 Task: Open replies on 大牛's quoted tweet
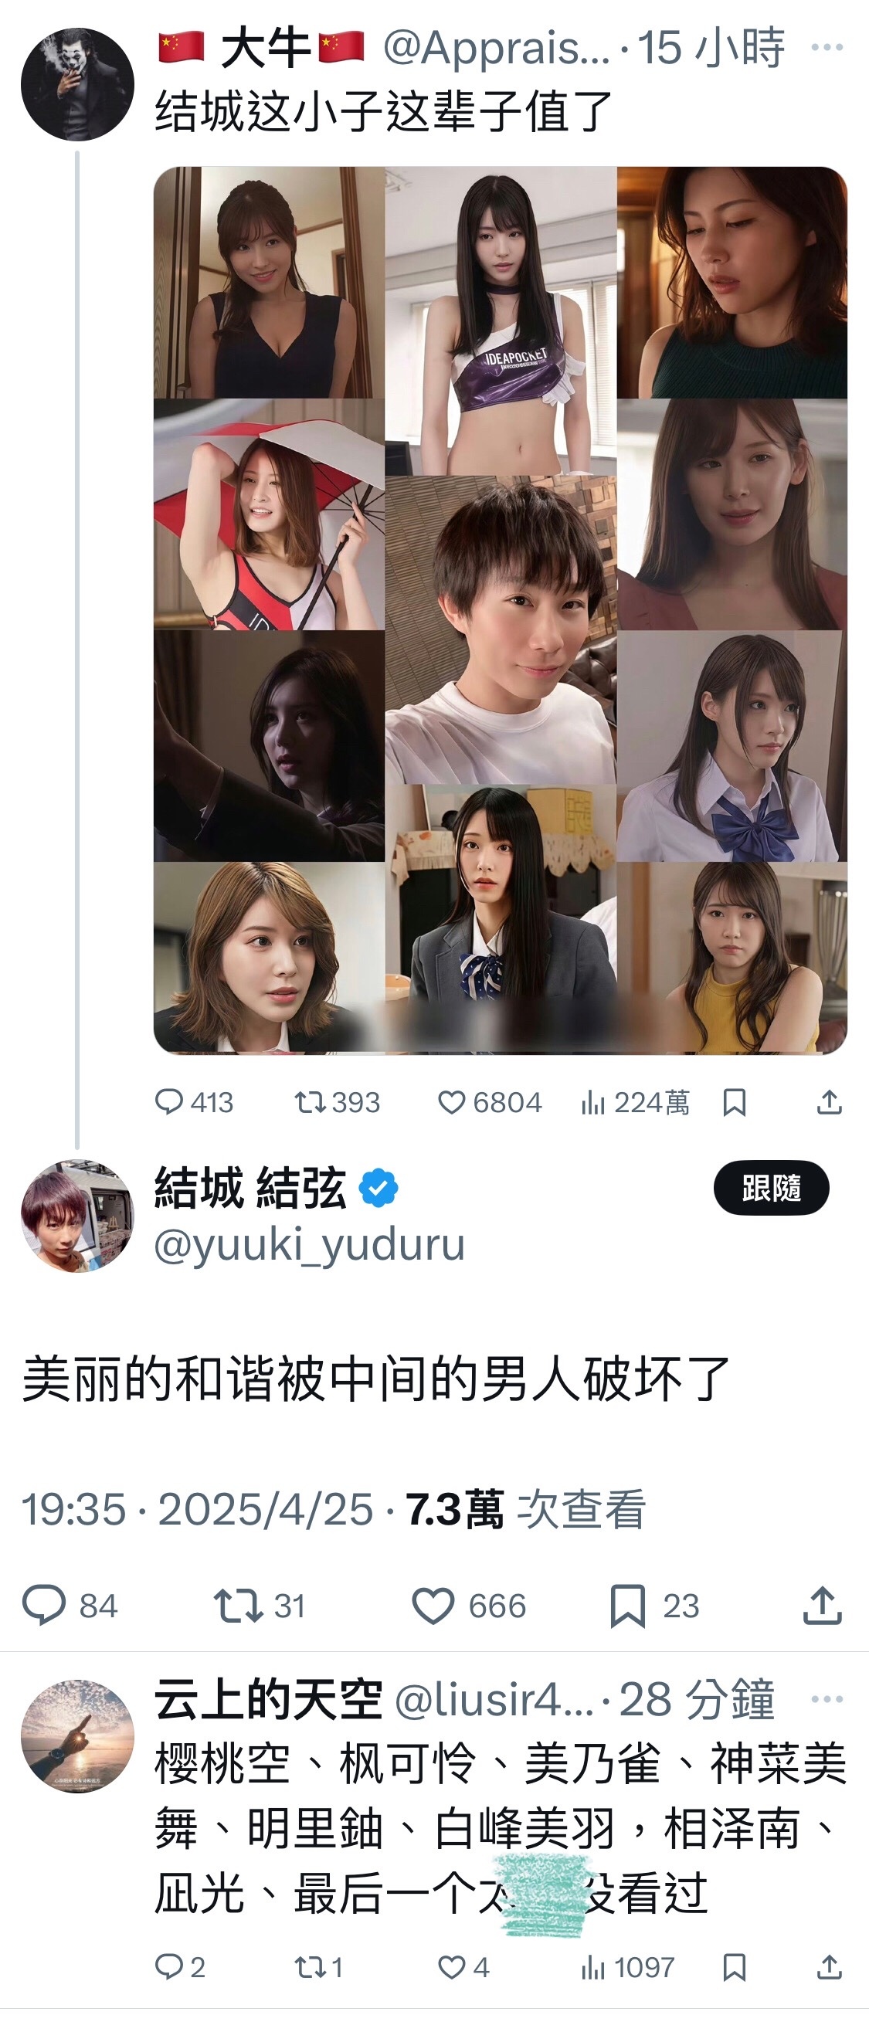click(193, 1102)
